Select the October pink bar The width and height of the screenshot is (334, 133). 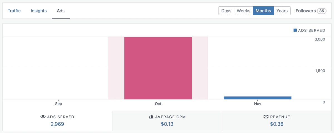point(158,68)
